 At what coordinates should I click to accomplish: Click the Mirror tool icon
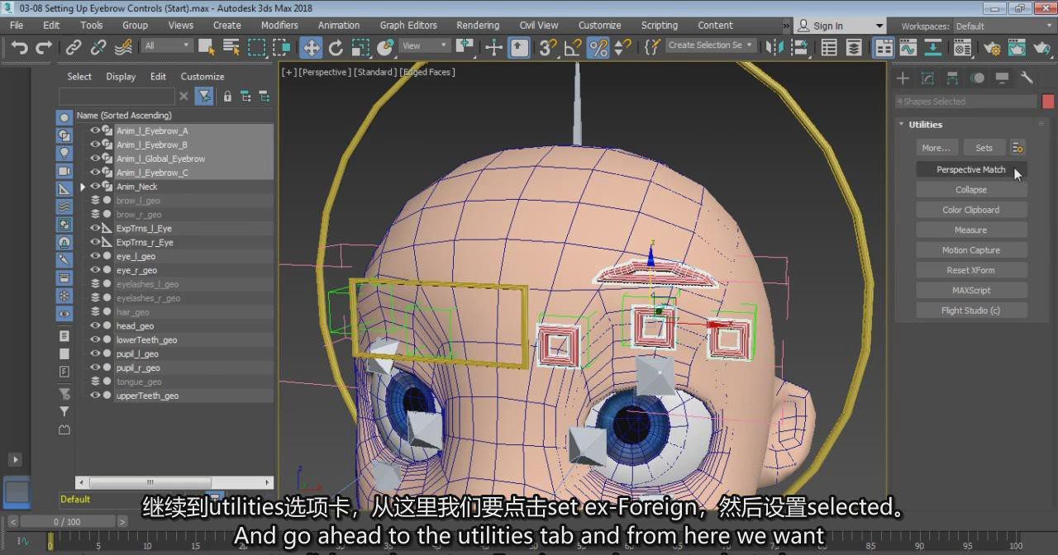point(774,48)
